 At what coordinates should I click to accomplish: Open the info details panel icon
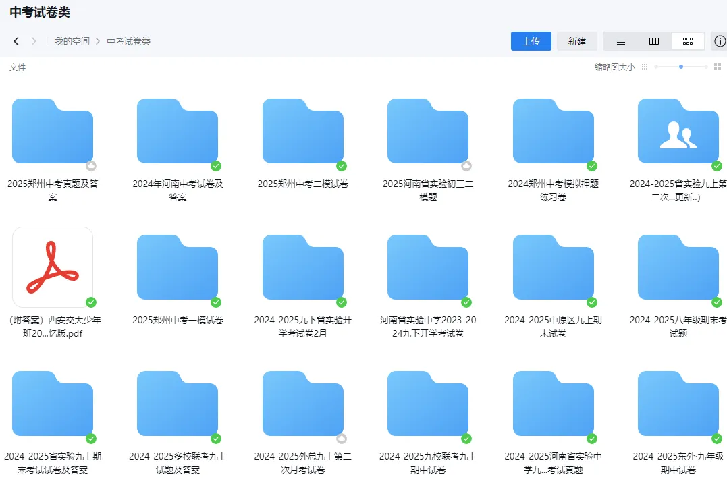(720, 41)
